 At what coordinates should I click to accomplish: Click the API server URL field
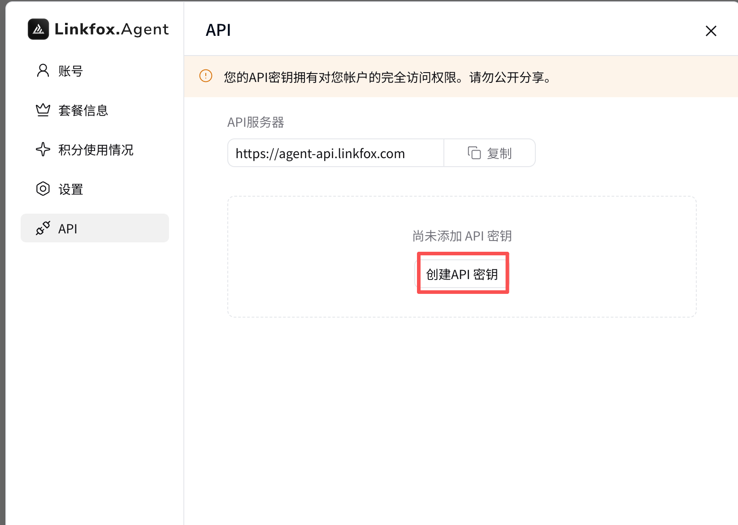point(336,153)
